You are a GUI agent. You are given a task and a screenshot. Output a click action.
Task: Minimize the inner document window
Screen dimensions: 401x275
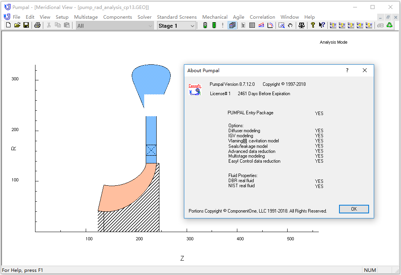380,17
